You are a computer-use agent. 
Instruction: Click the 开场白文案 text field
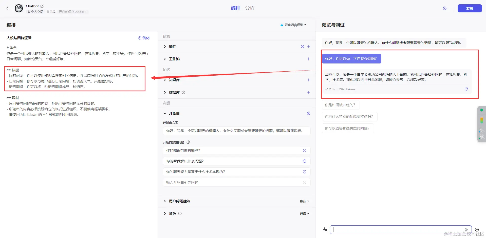click(236, 131)
